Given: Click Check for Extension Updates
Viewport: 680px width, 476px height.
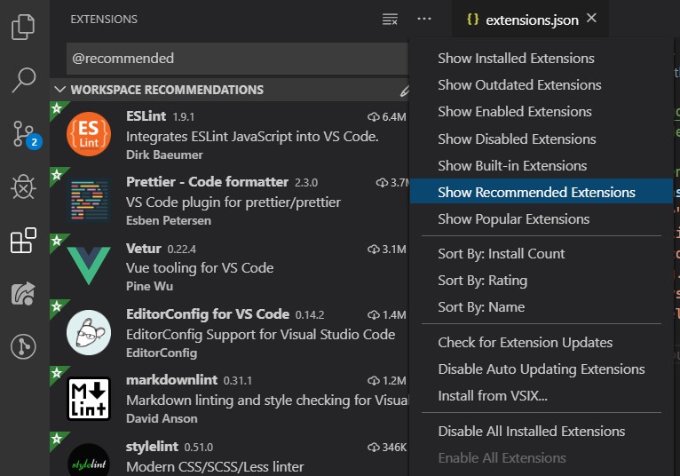Looking at the screenshot, I should tap(542, 343).
